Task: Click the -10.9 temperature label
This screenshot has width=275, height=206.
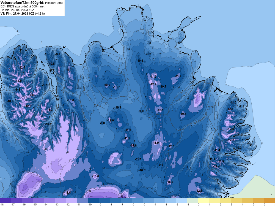Action: 107,85
